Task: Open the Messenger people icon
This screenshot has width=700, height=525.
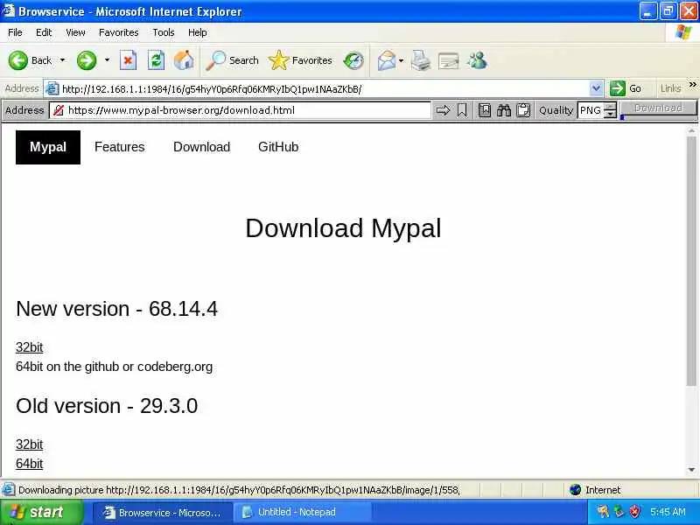Action: pyautogui.click(x=477, y=60)
